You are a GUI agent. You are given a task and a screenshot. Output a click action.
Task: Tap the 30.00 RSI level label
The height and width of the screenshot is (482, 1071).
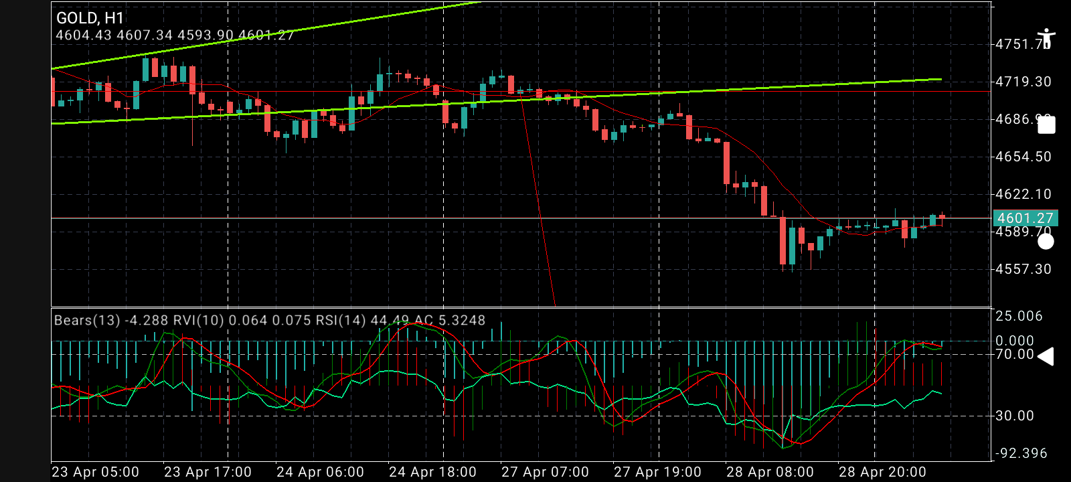click(1015, 416)
